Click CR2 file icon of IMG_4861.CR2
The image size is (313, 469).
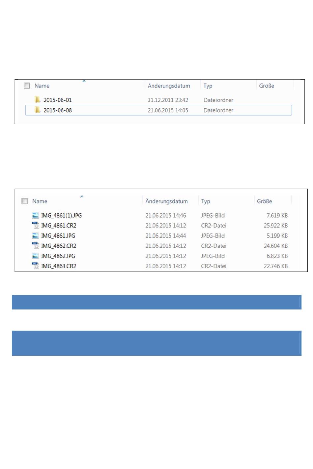point(35,226)
